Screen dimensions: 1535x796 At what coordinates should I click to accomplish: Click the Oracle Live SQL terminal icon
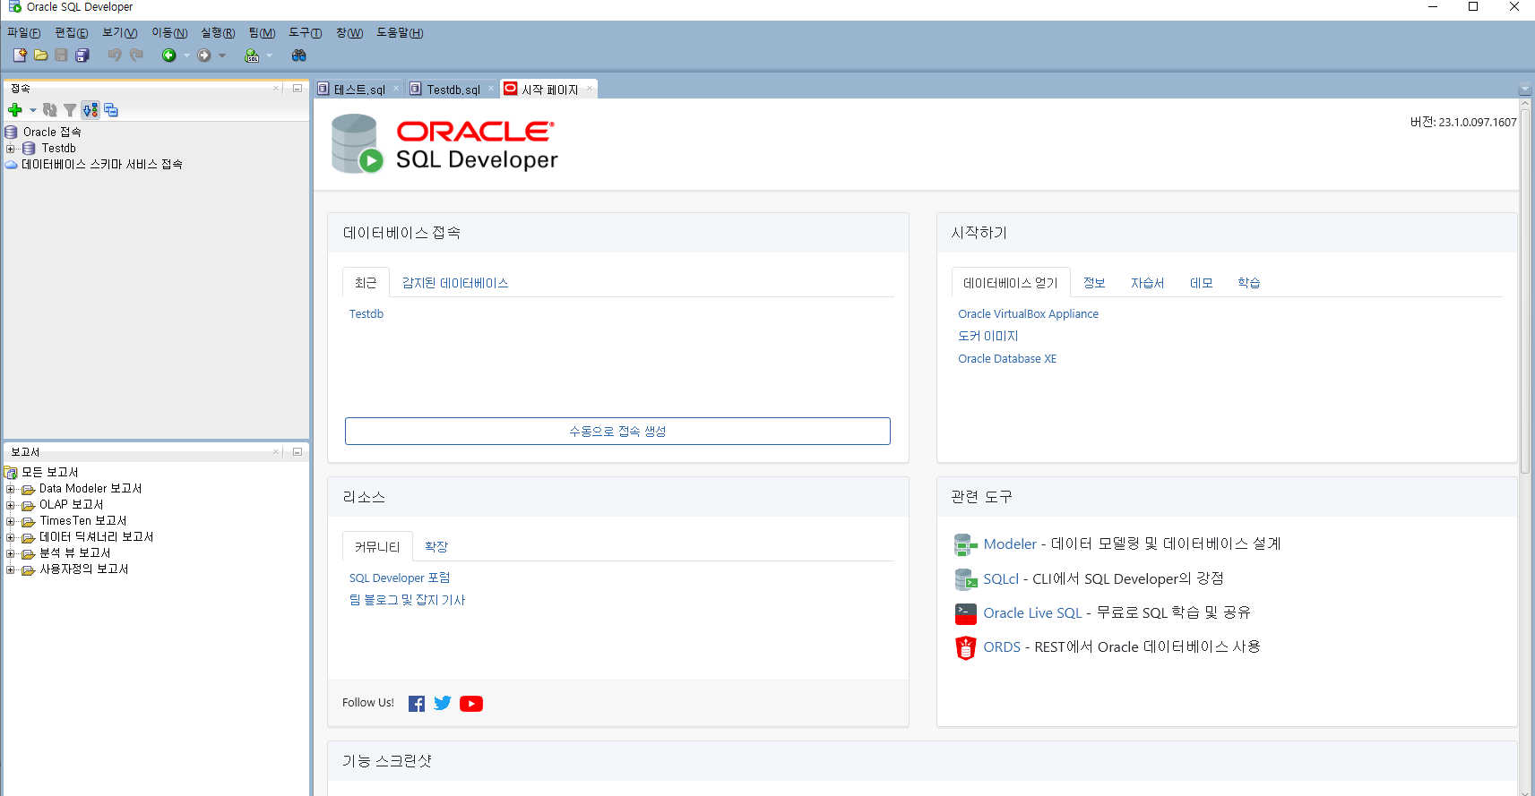click(x=965, y=613)
